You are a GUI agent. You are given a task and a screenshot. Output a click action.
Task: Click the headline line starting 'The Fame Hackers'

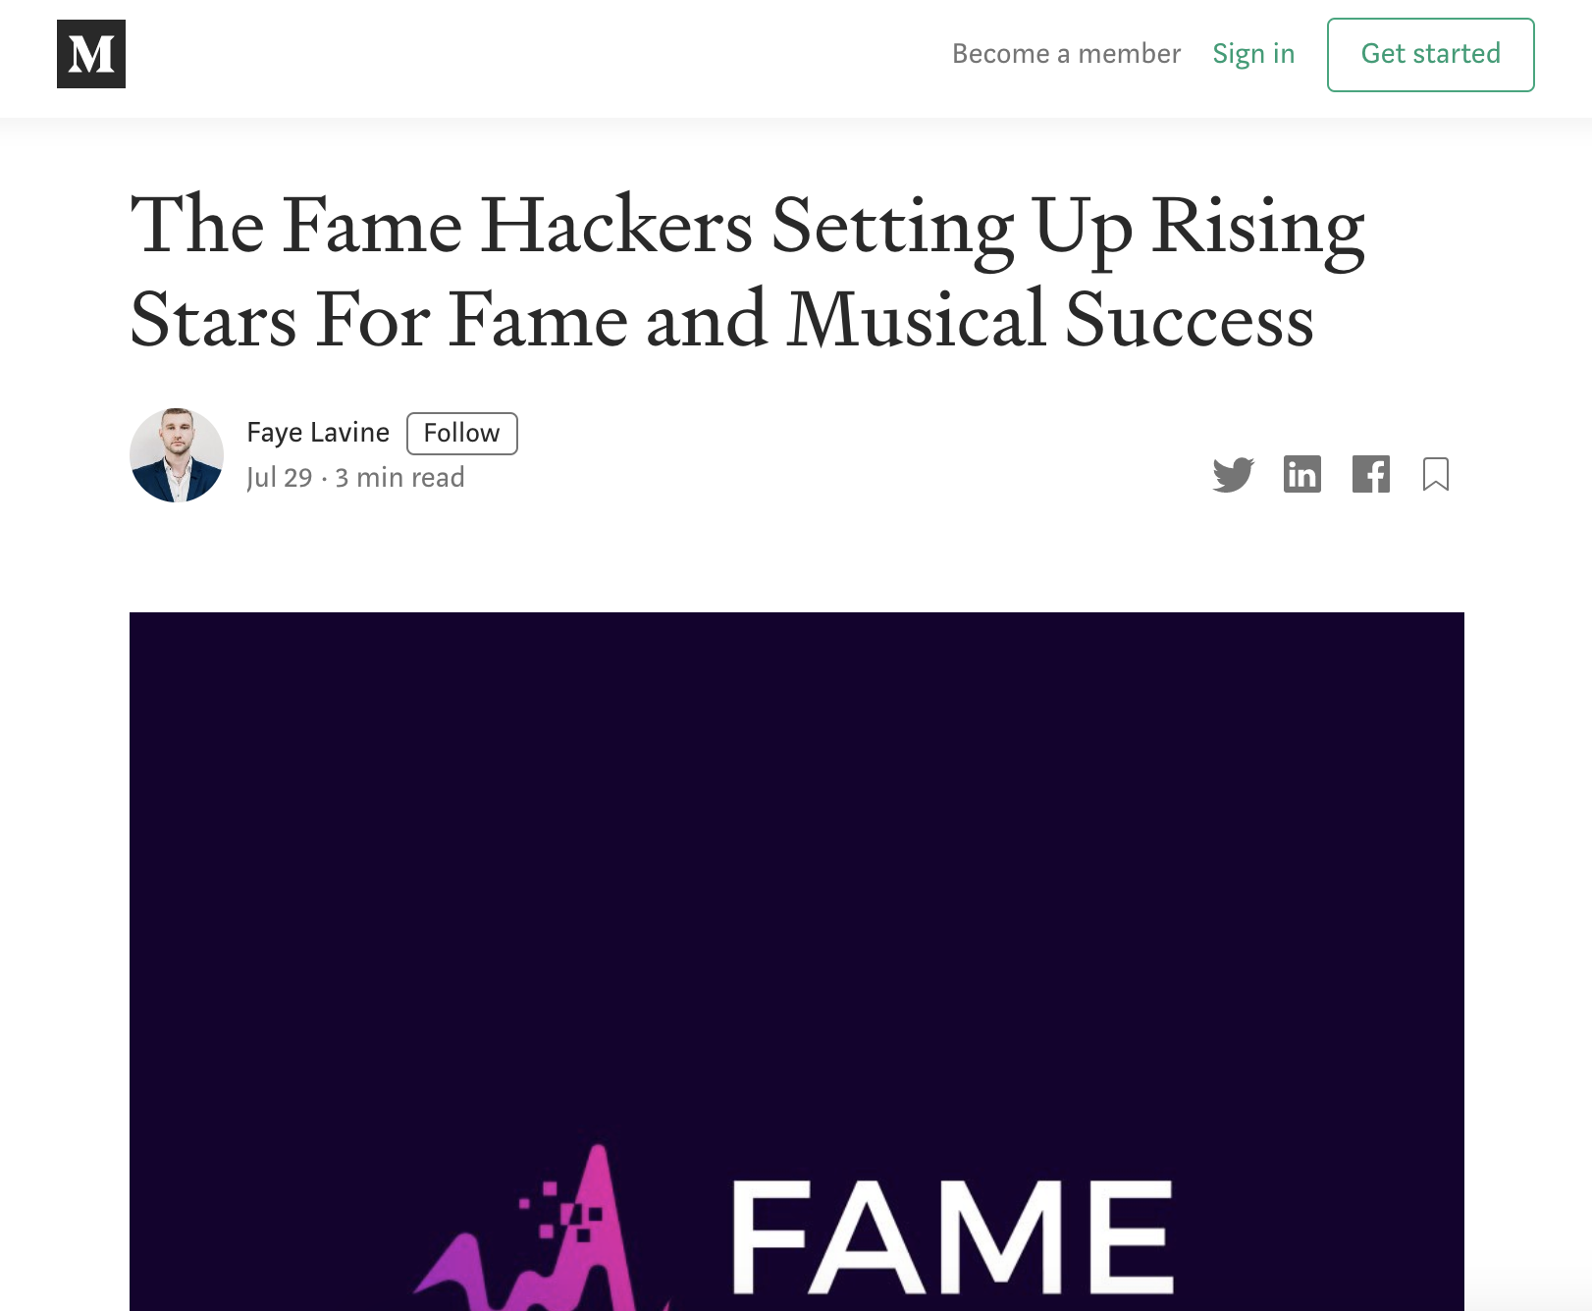point(747,228)
